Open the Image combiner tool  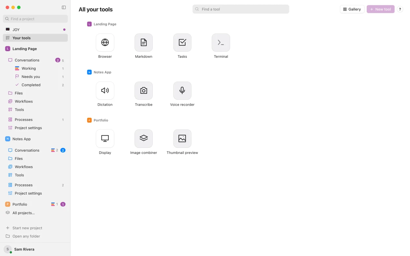(x=143, y=138)
